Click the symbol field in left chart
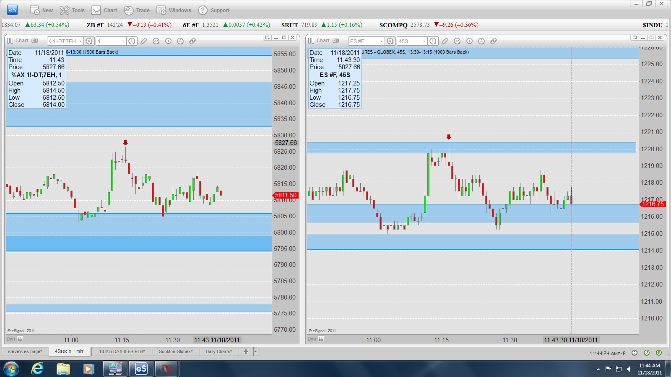This screenshot has height=377, width=671. 63,41
